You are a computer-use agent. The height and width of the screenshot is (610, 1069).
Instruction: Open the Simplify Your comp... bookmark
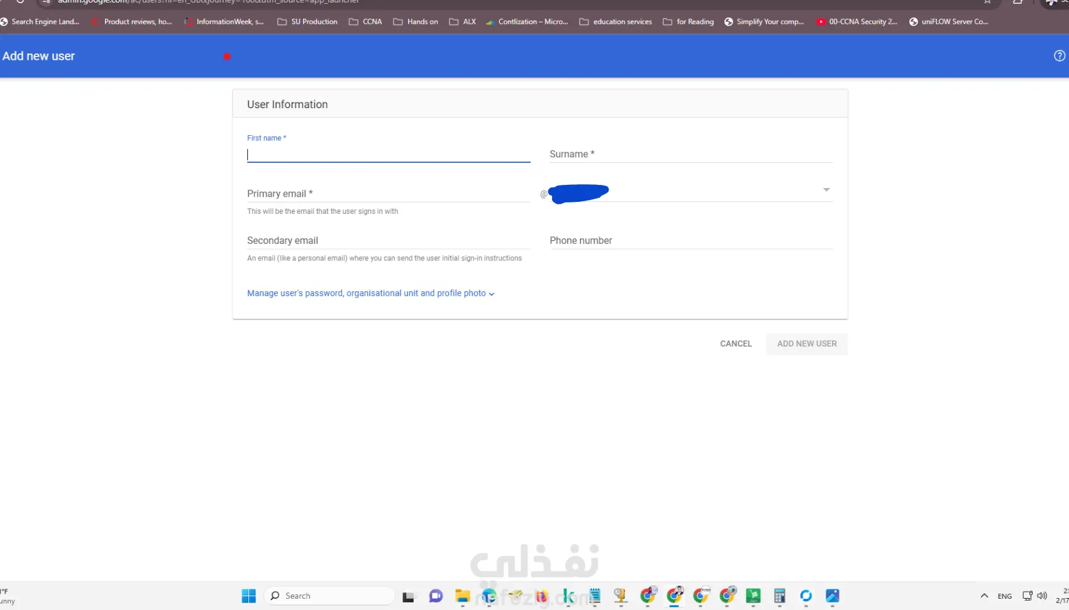(764, 21)
